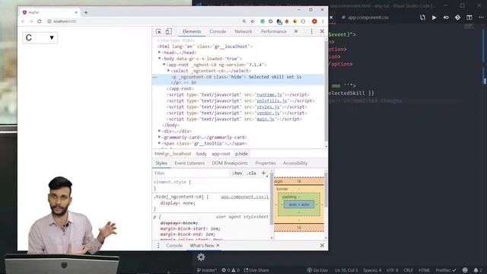
Task: Select app-root in the DOM breadcrumb
Action: coord(221,154)
